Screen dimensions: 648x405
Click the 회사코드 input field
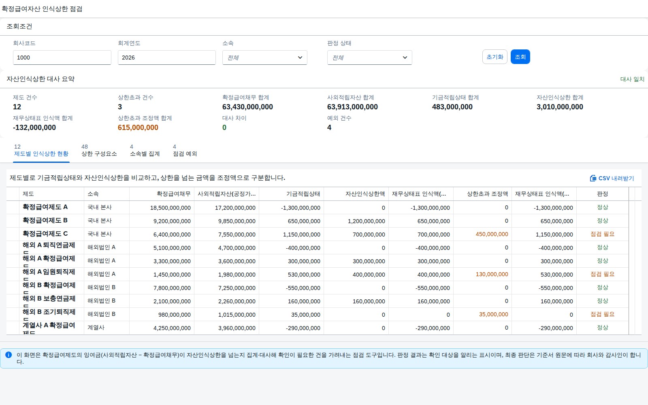(x=62, y=58)
